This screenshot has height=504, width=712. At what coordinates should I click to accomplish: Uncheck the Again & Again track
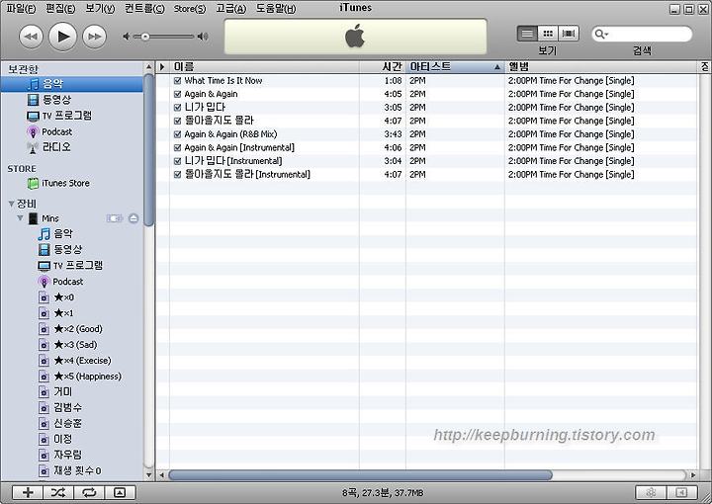tap(178, 94)
